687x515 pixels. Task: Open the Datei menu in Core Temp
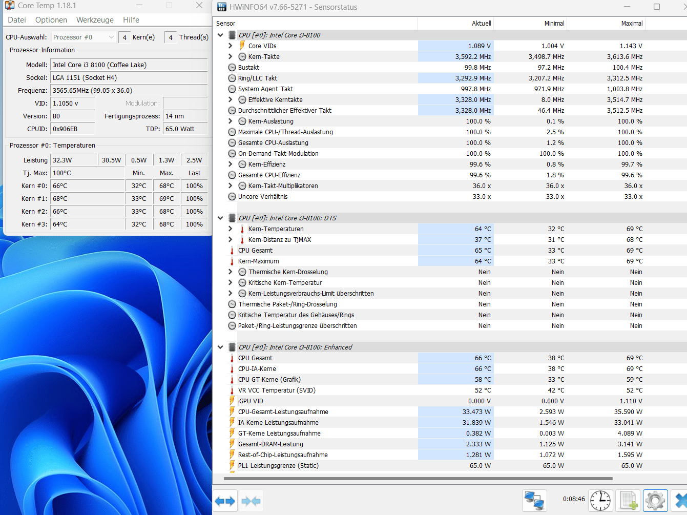(17, 20)
